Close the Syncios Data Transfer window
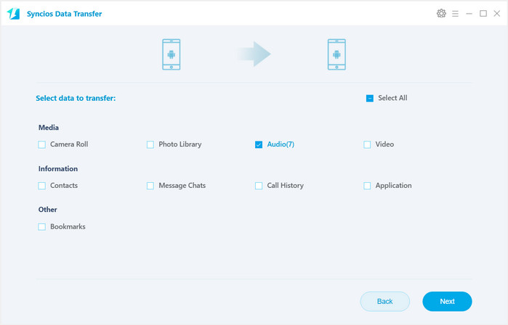 [x=496, y=14]
